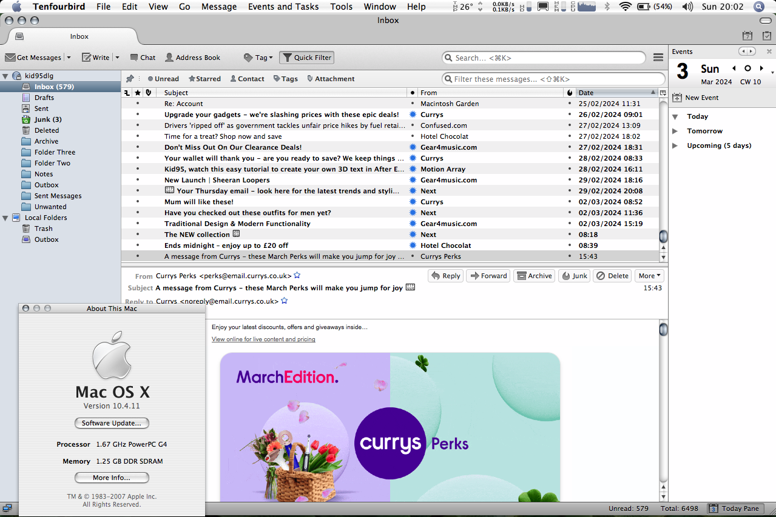
Task: Click the message list scrollbar thumb
Action: (x=663, y=236)
